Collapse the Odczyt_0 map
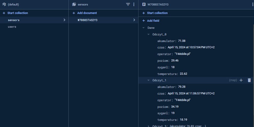The image size is (254, 127). click(148, 34)
